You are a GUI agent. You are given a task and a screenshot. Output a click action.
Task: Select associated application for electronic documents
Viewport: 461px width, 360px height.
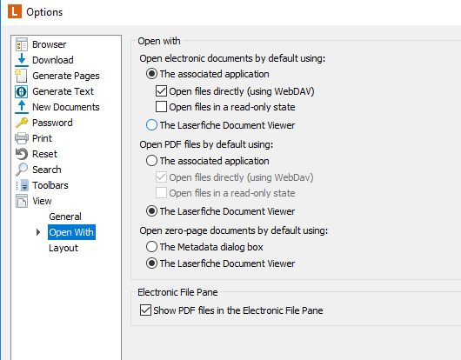(x=151, y=74)
